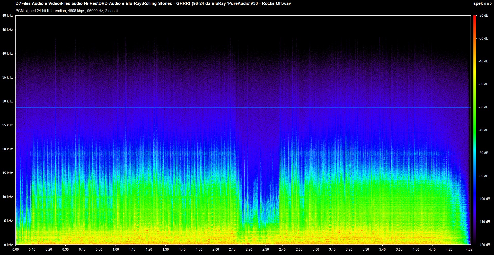Viewport: 494px width, 255px height.
Task: Click the file path title ending in Rocks Off.wav
Action: pyautogui.click(x=153, y=3)
